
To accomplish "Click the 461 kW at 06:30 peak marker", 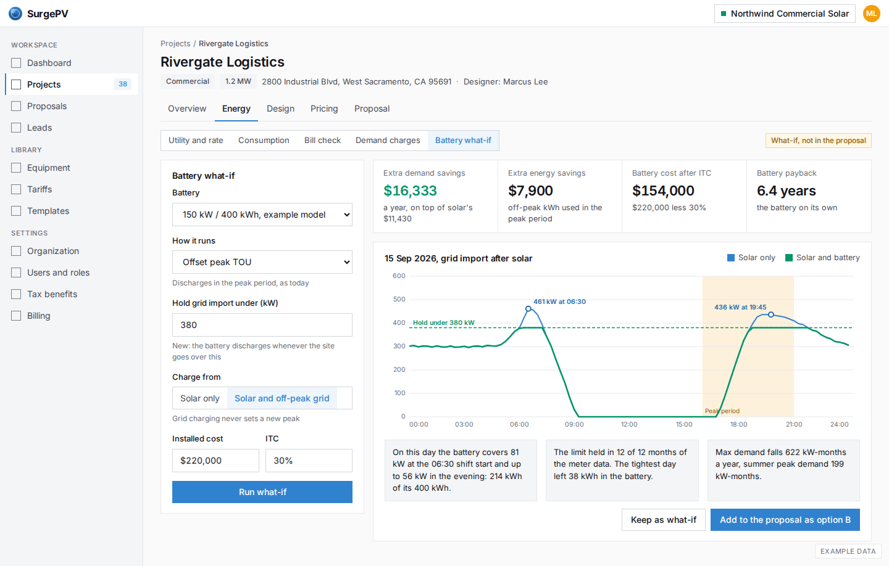I will [x=528, y=308].
